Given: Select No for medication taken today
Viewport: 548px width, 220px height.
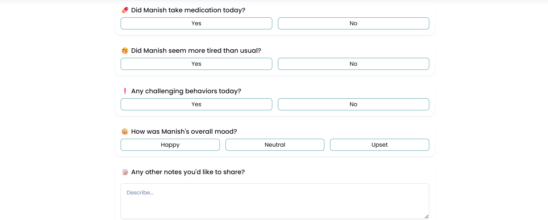Looking at the screenshot, I should [353, 23].
